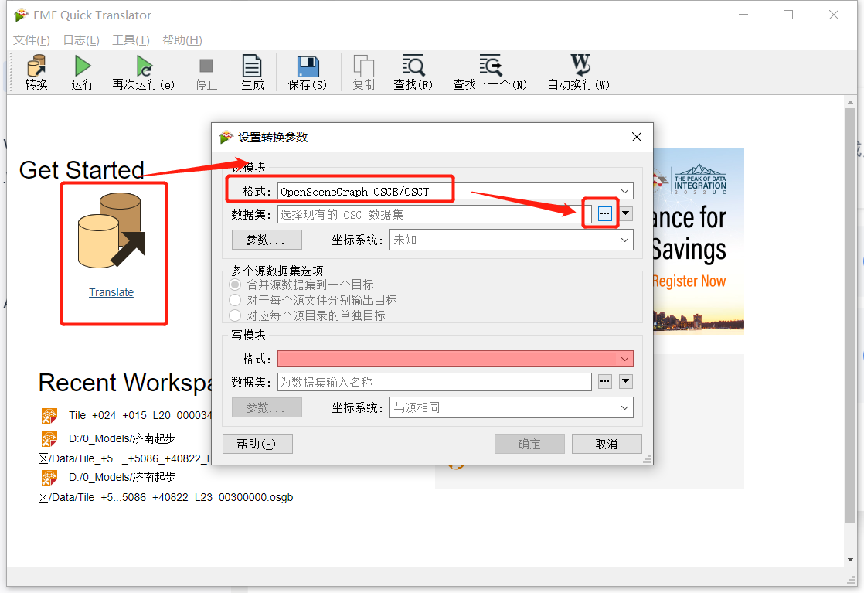This screenshot has height=593, width=864.
Task: Click workspace icon beside second-to-last D:/0_Models entry
Action: click(49, 438)
